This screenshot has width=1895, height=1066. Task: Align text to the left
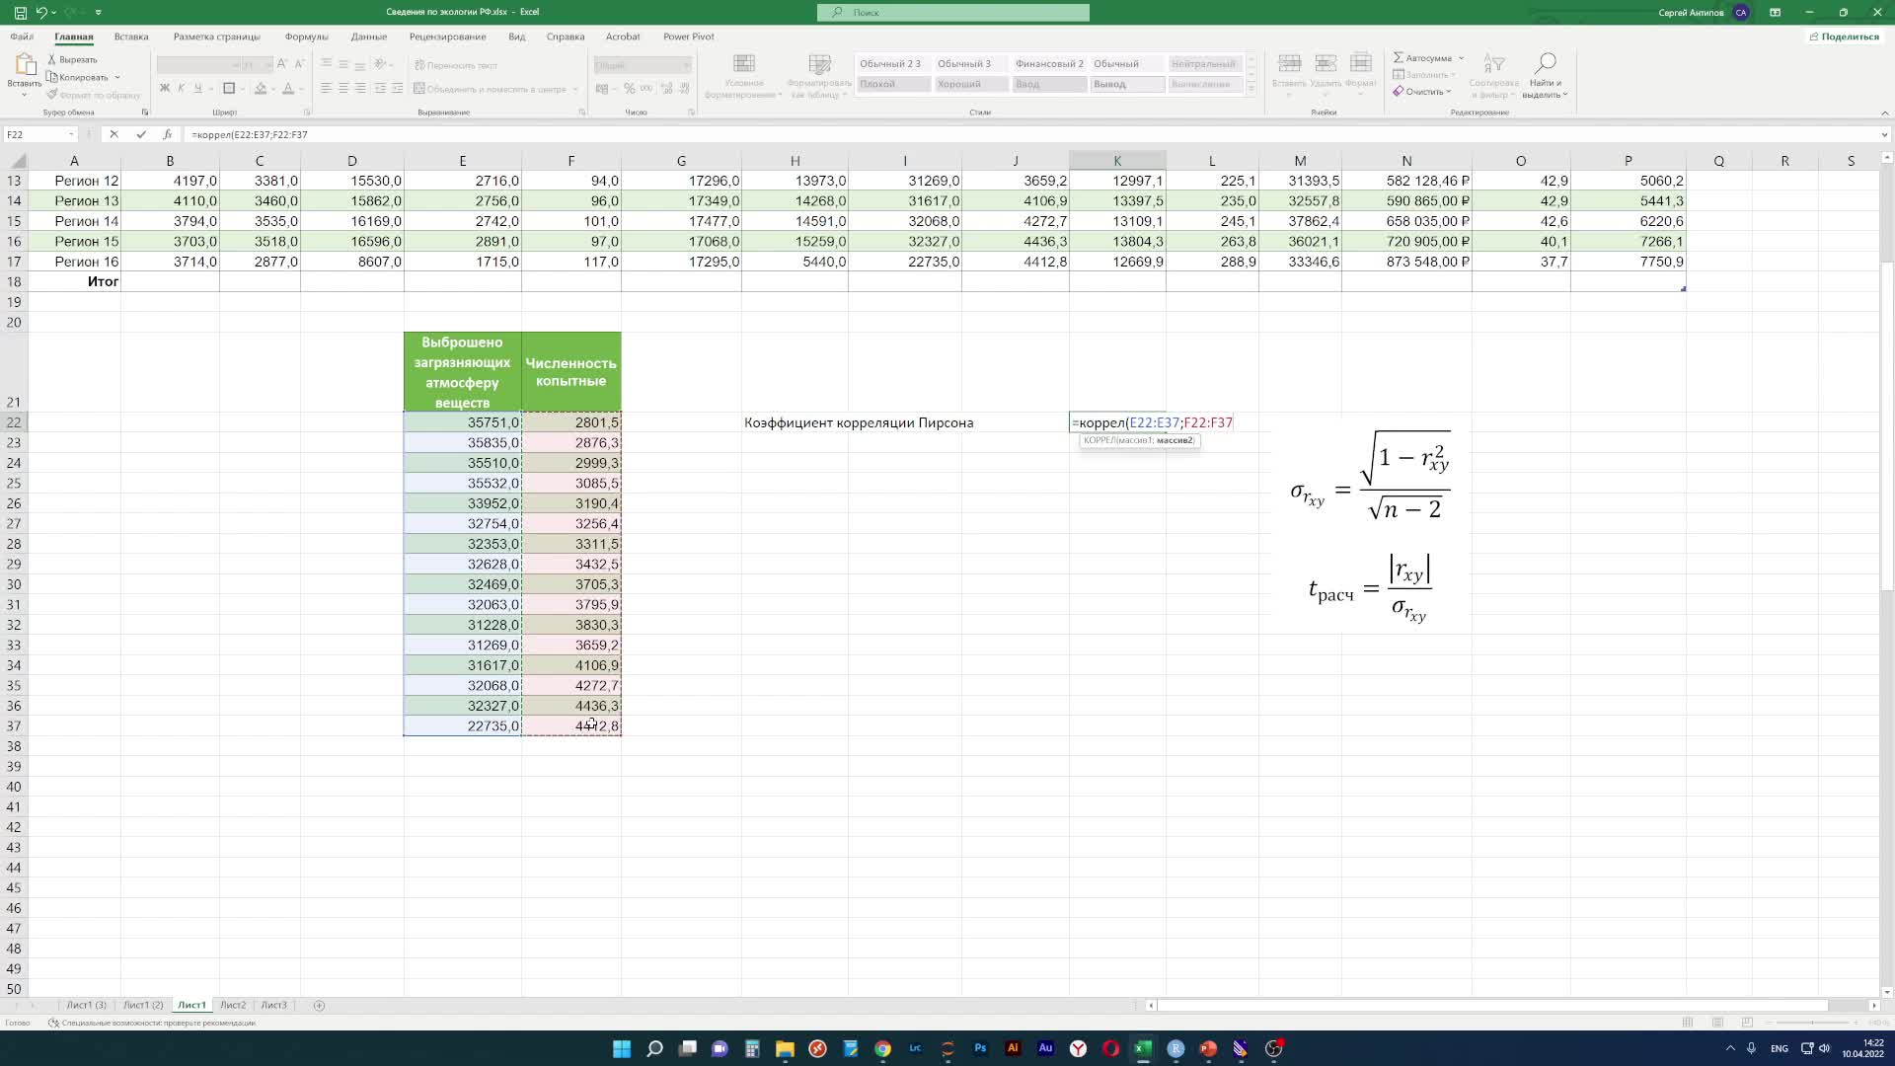click(x=326, y=89)
